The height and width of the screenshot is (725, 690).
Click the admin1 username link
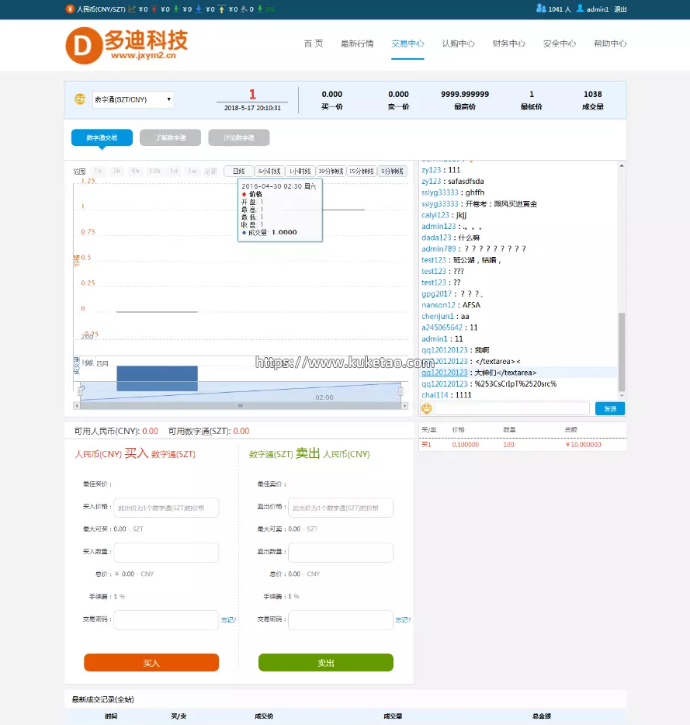pos(598,9)
